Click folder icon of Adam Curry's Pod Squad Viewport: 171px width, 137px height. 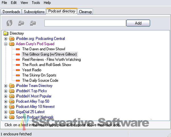point(12,44)
